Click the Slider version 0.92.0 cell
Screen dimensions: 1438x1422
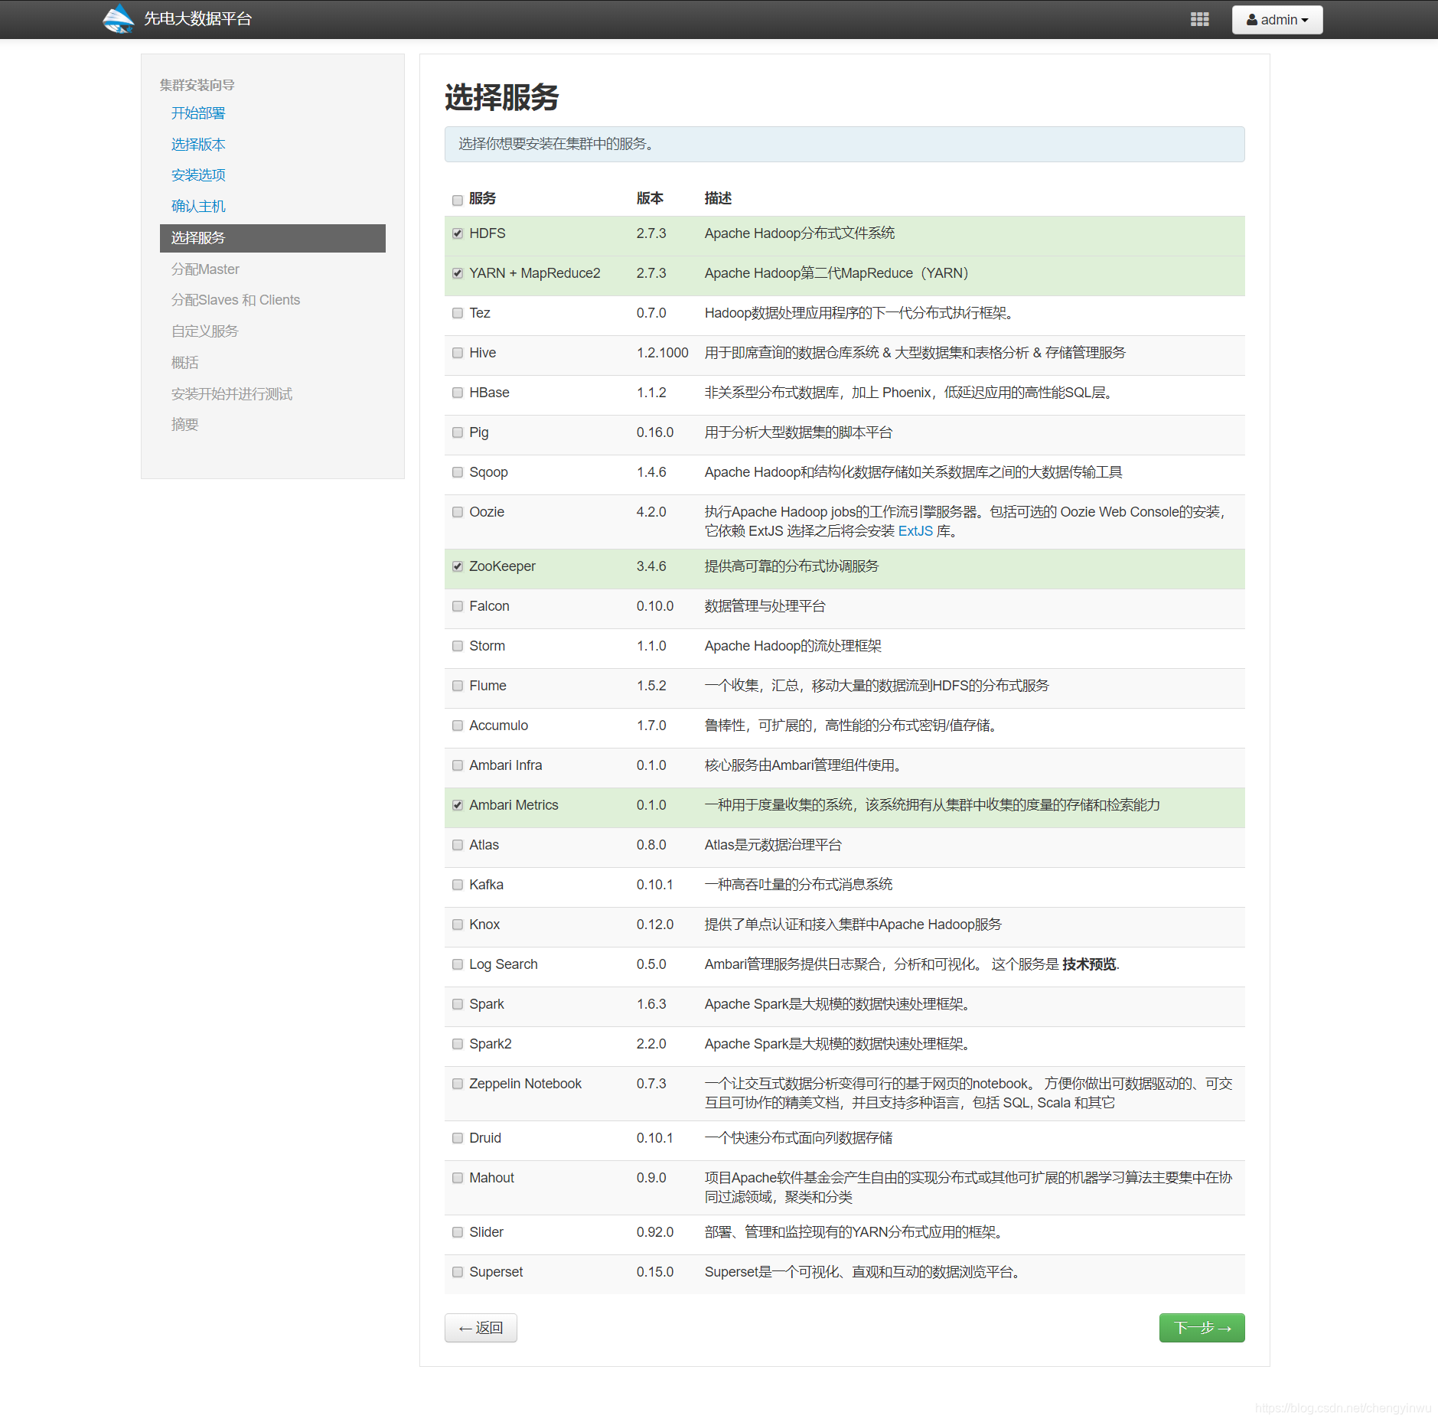coord(655,1232)
